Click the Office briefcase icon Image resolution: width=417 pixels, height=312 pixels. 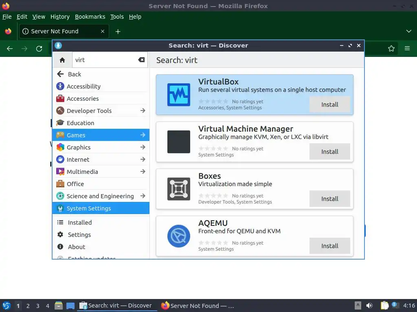coord(60,184)
